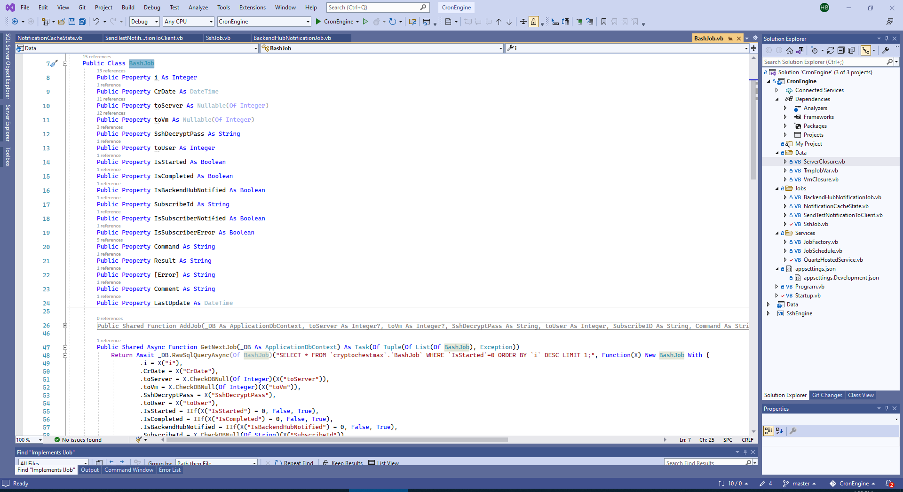Click the Refresh icon in Solution Explorer
Image resolution: width=903 pixels, height=492 pixels.
pyautogui.click(x=831, y=50)
